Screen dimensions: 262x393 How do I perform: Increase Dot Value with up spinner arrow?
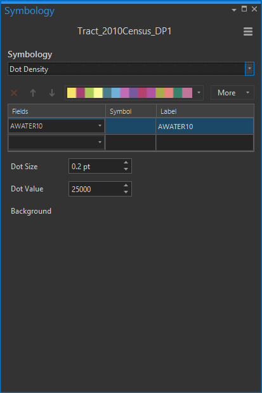point(126,185)
